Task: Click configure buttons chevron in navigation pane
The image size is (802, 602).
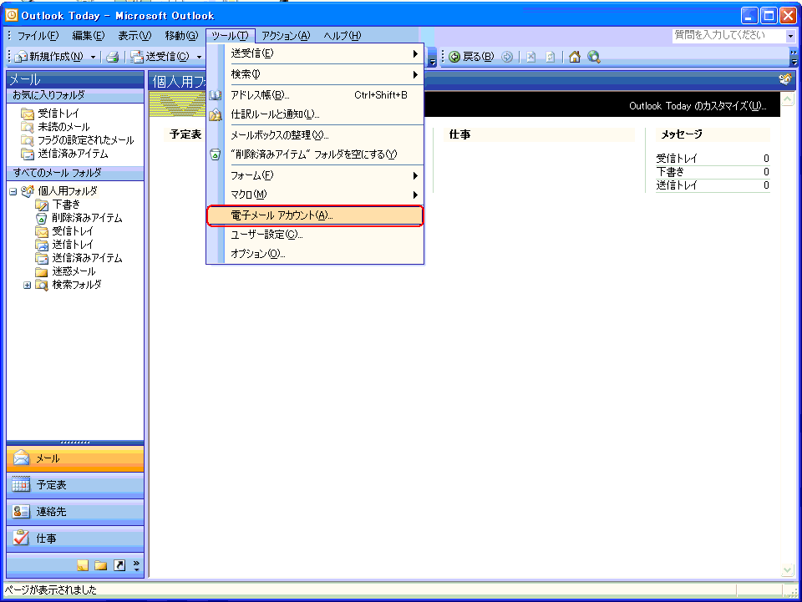Action: pyautogui.click(x=136, y=565)
